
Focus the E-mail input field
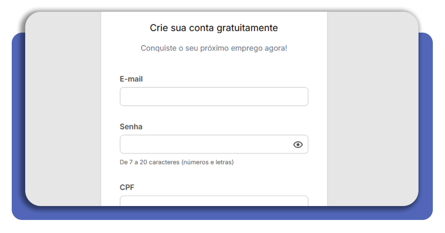(214, 97)
